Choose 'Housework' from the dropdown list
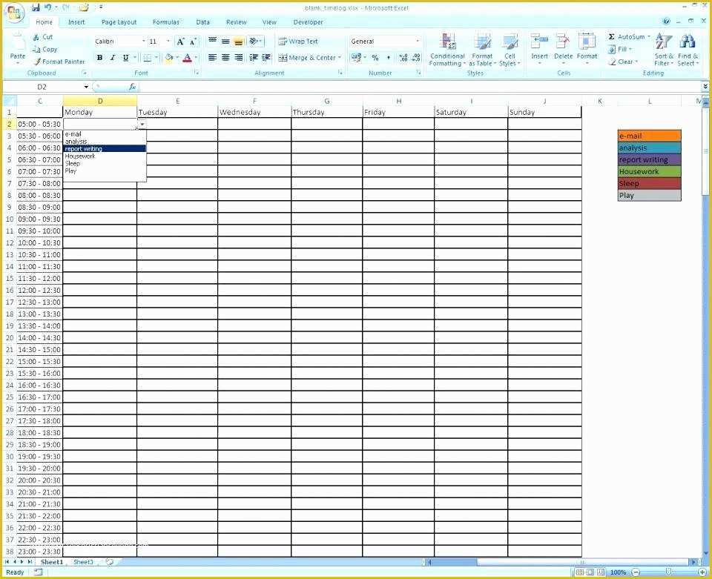This screenshot has width=712, height=579. tap(105, 156)
